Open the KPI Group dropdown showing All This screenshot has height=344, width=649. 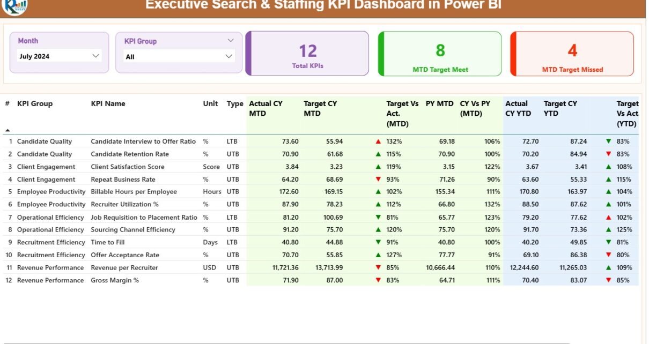[x=179, y=56]
